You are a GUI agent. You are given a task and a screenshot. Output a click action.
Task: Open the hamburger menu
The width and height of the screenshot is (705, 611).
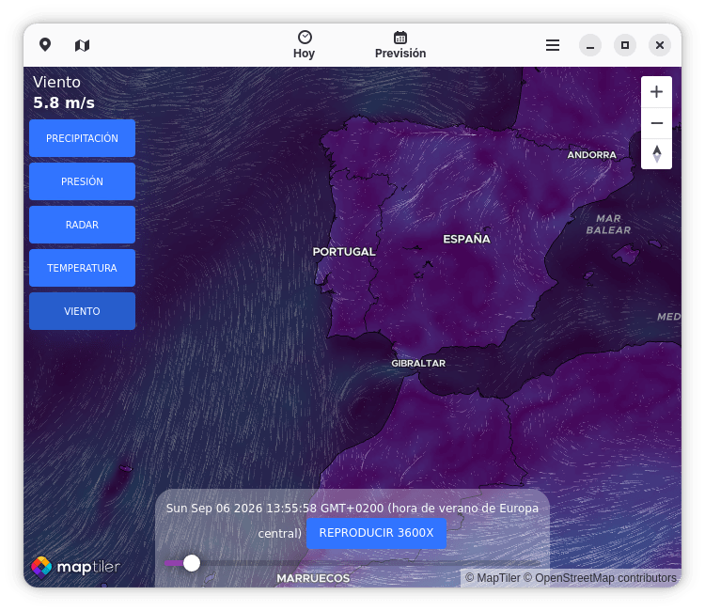coord(553,45)
